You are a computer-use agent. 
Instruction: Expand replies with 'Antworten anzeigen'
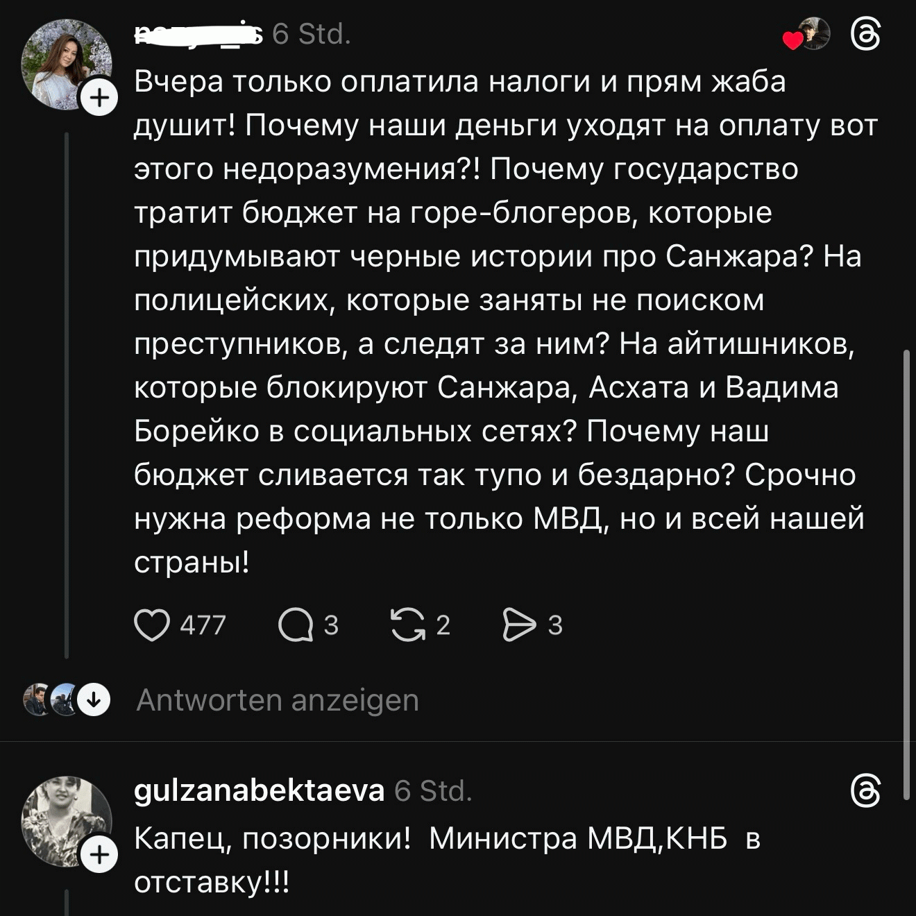278,700
